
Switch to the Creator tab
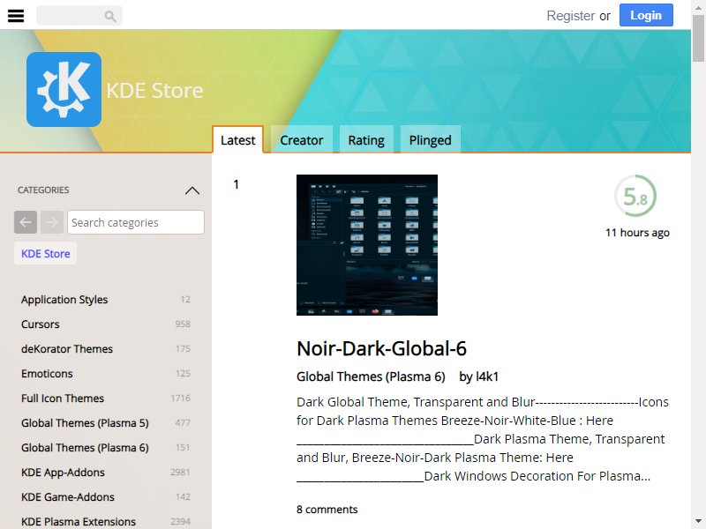[x=301, y=140]
